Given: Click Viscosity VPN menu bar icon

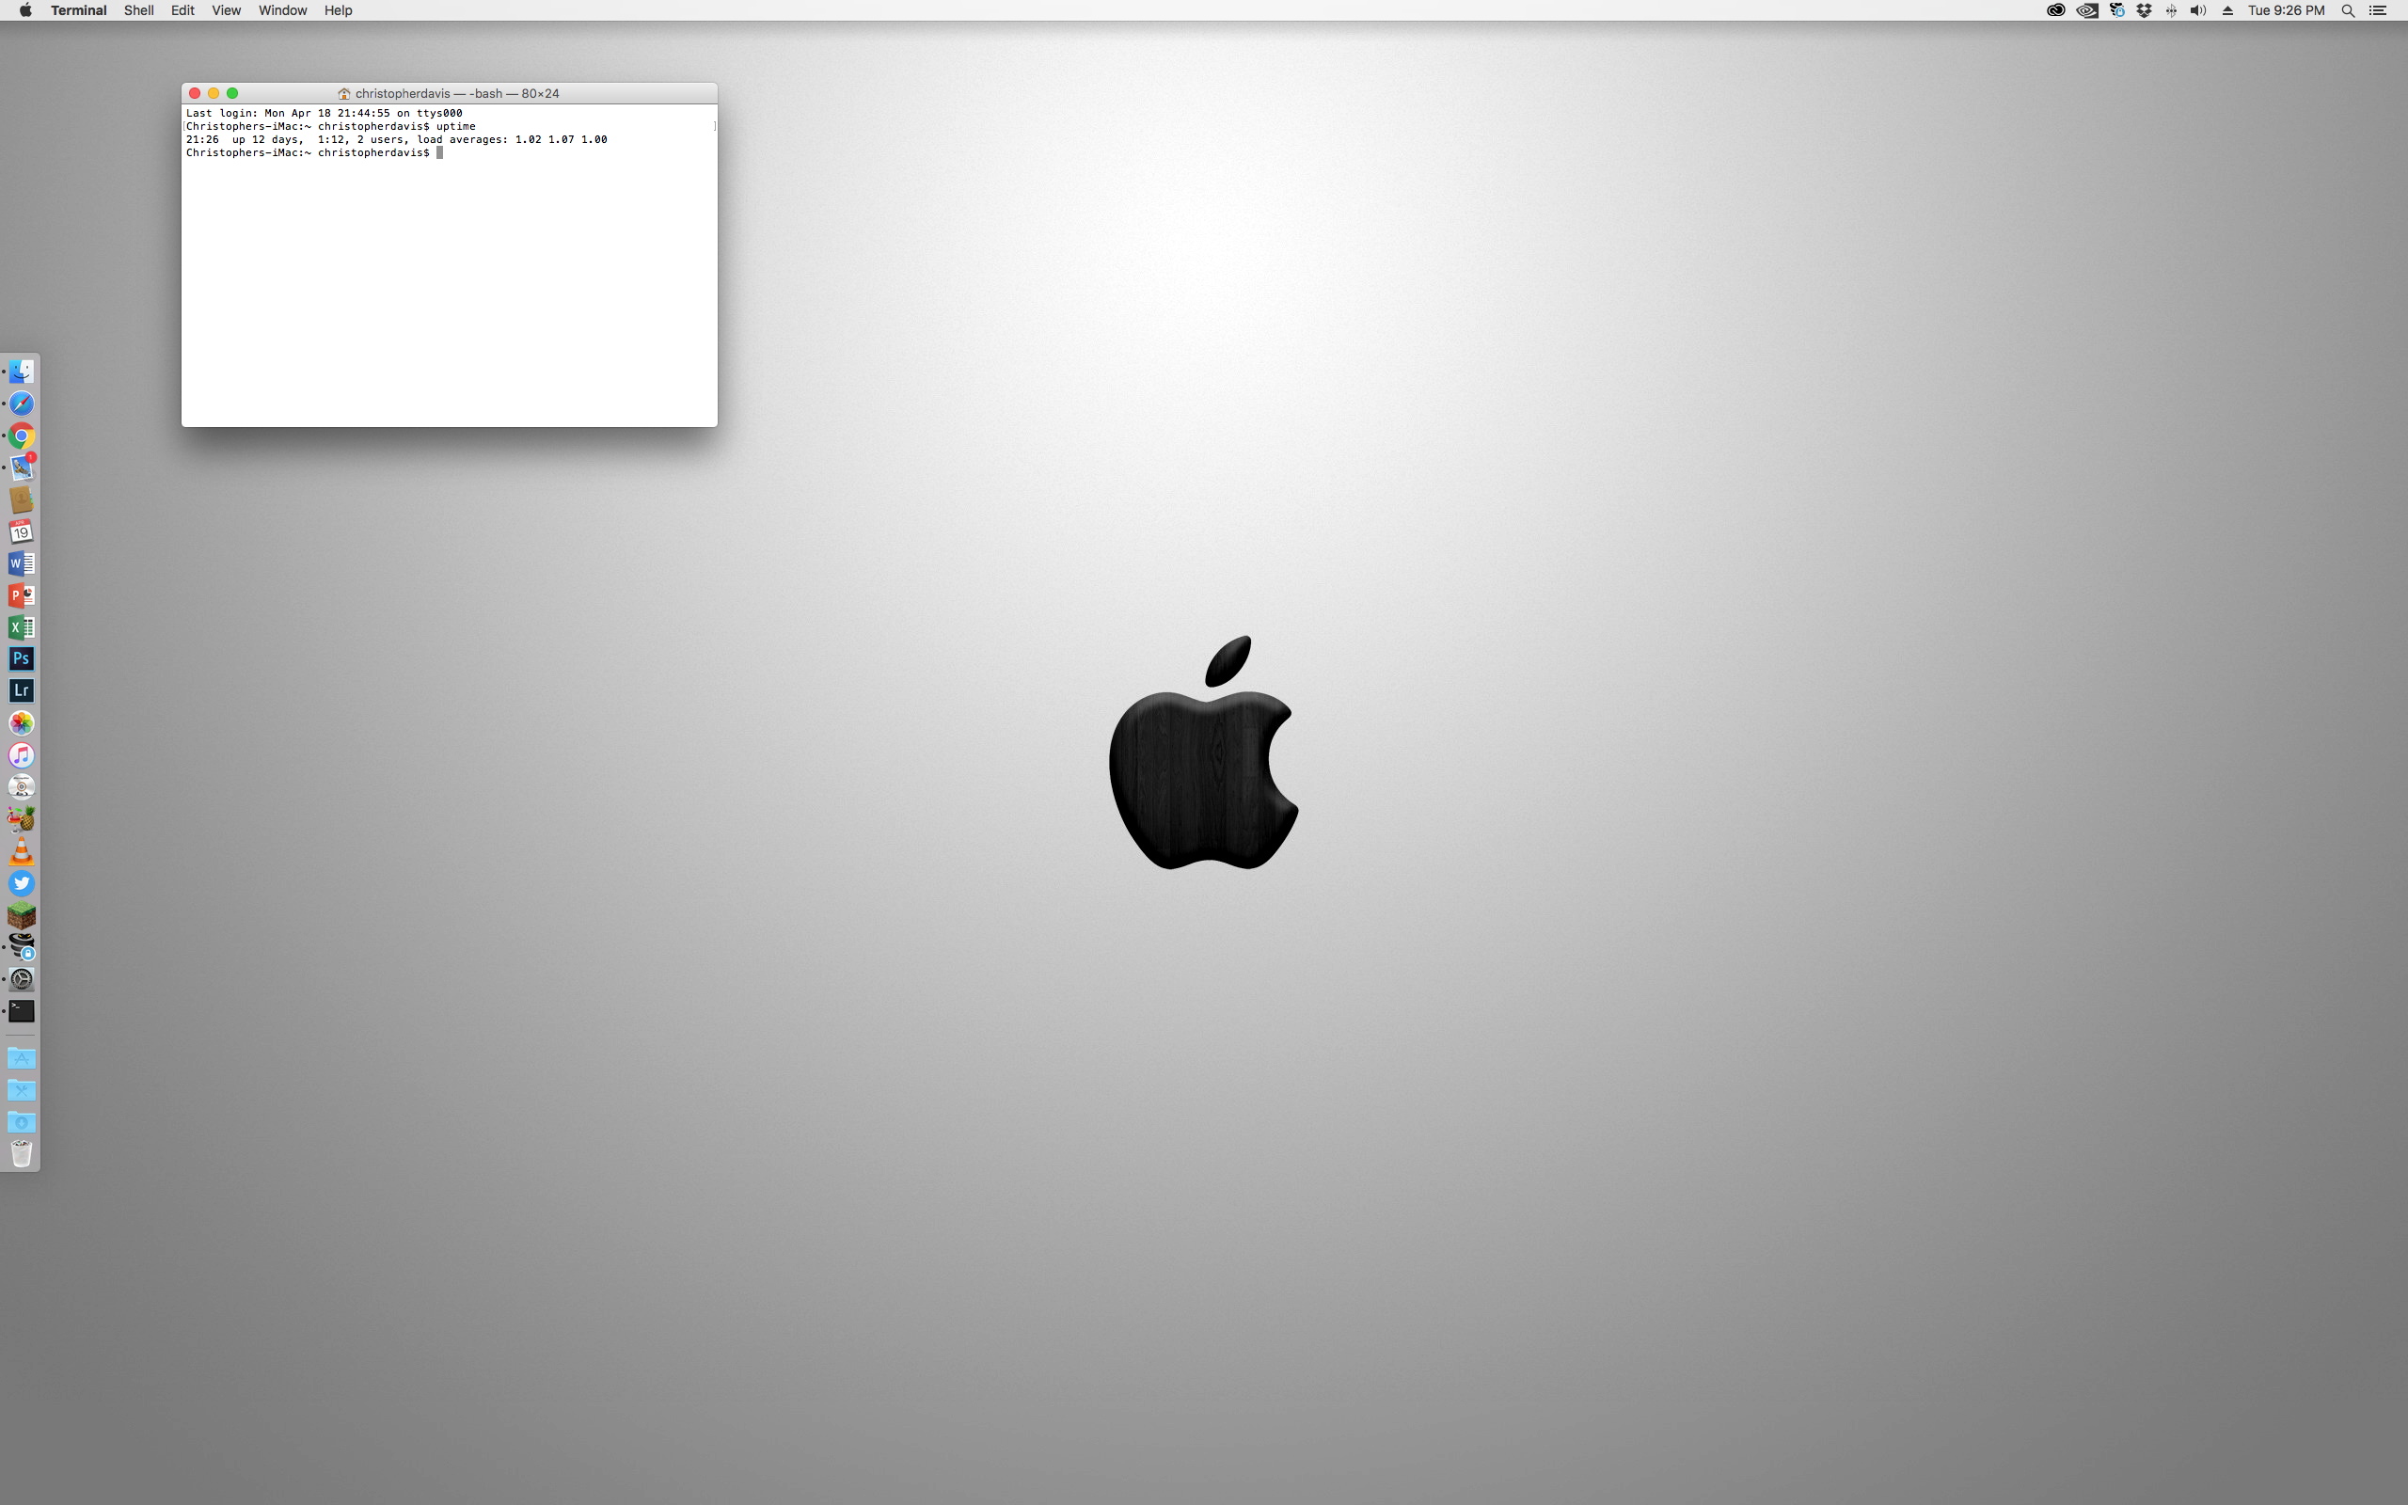Looking at the screenshot, I should [x=2117, y=10].
